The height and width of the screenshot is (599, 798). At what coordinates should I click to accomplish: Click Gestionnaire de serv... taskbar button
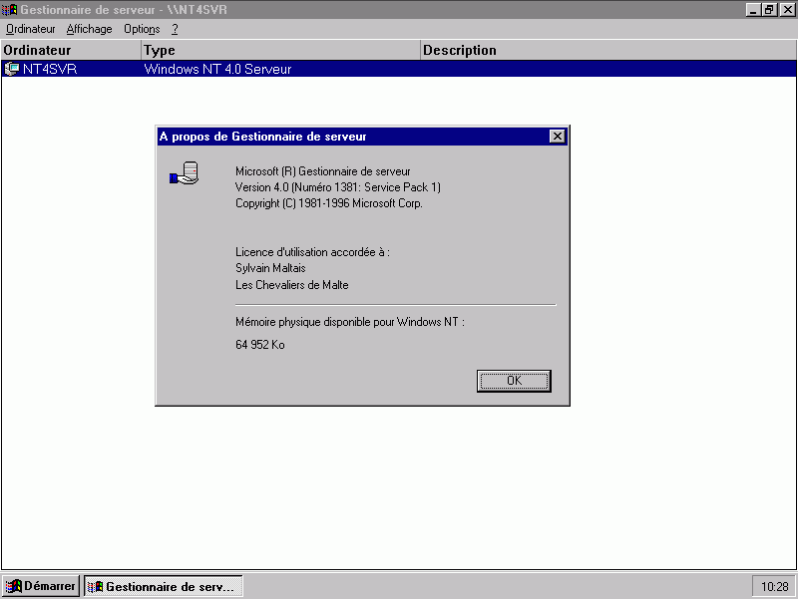click(x=163, y=586)
